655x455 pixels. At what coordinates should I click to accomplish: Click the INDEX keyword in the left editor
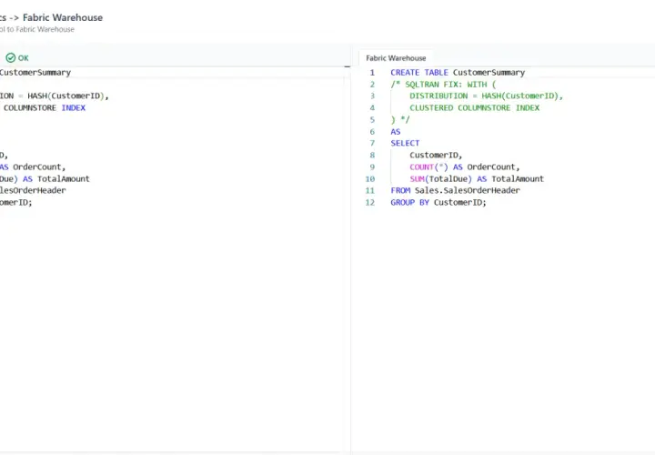click(x=74, y=107)
